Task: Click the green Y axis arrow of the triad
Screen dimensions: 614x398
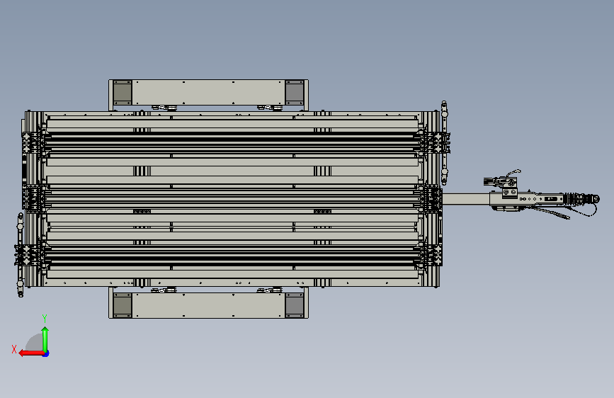Action: [45, 339]
